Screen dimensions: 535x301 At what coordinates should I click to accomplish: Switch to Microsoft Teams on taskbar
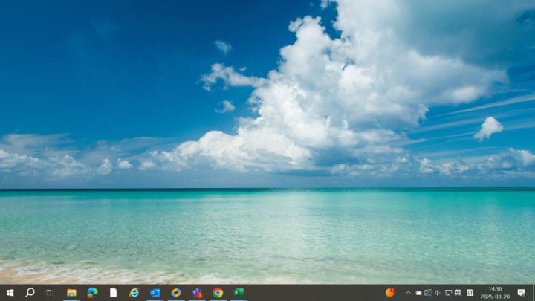[x=197, y=293]
